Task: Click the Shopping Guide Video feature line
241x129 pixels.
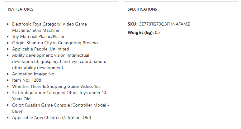Action: pos(56,86)
